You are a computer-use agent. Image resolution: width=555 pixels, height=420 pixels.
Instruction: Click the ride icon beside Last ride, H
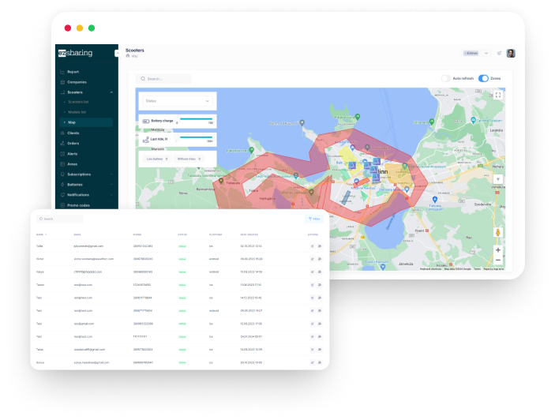coord(145,140)
